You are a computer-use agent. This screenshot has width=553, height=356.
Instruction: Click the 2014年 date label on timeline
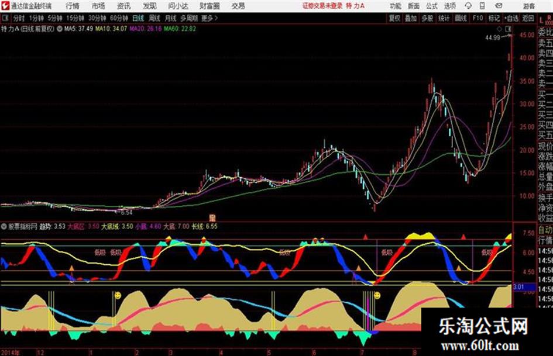(11, 352)
